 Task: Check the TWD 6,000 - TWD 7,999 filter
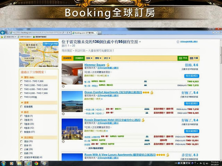(22, 93)
